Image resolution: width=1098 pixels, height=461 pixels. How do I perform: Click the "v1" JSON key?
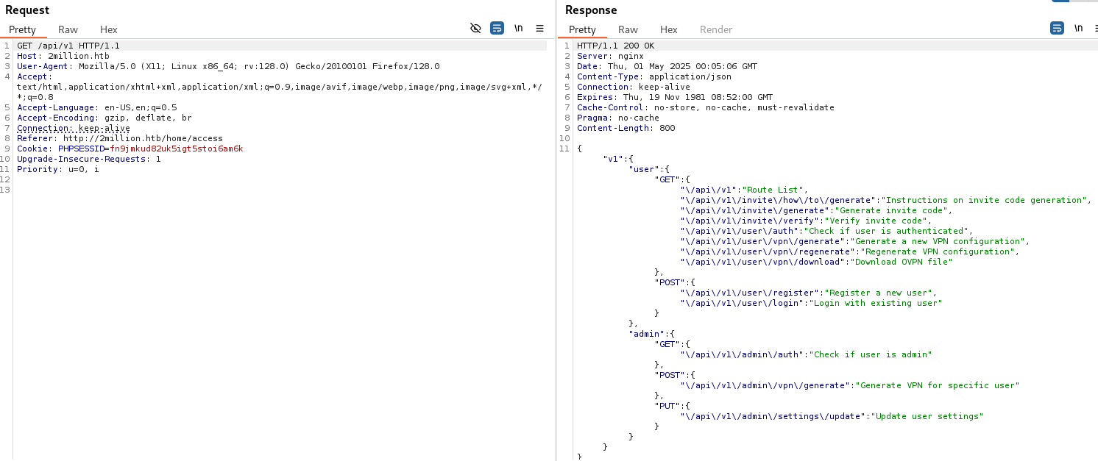613,159
